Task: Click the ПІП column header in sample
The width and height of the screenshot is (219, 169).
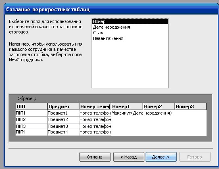Action: [x=31, y=106]
